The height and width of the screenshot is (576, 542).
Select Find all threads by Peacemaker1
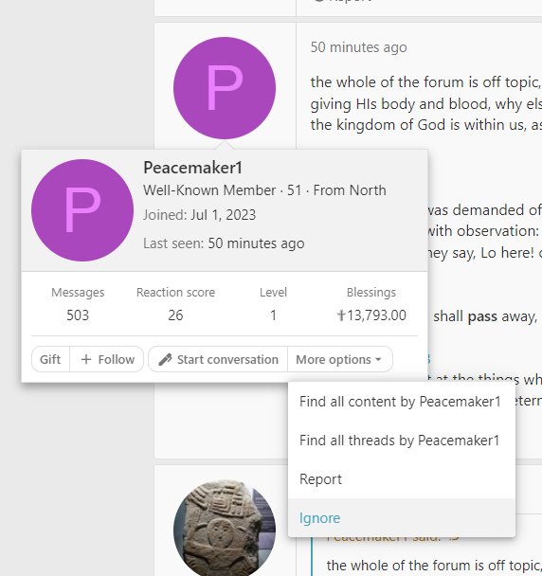[x=401, y=441]
